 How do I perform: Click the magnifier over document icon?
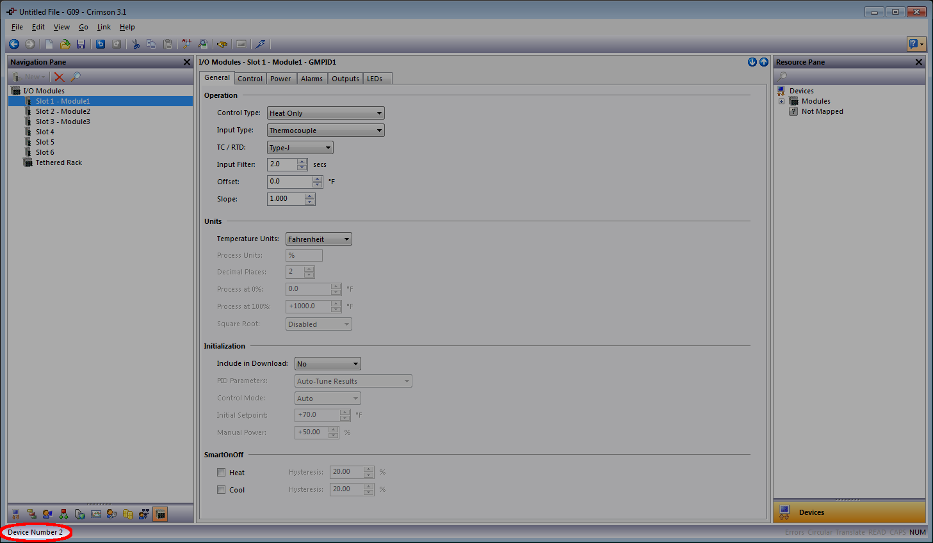[x=203, y=44]
